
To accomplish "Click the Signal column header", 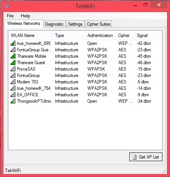I will [x=145, y=35].
